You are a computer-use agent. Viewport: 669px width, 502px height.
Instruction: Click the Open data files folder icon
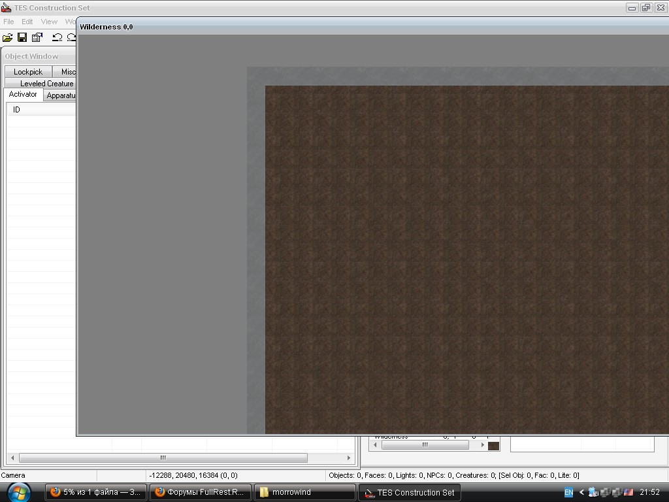coord(8,37)
